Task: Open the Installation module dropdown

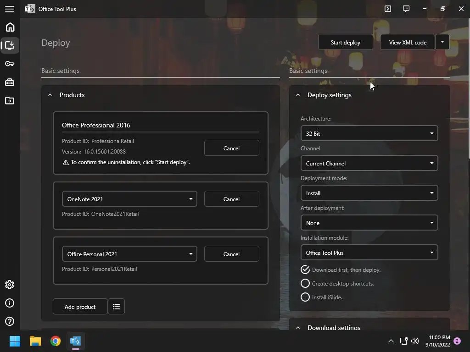Action: pyautogui.click(x=369, y=253)
